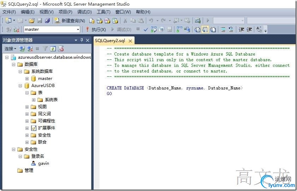Screen dimensions: 297x191
Task: Click Include Actual Execution Plan icon
Action: pos(179,29)
